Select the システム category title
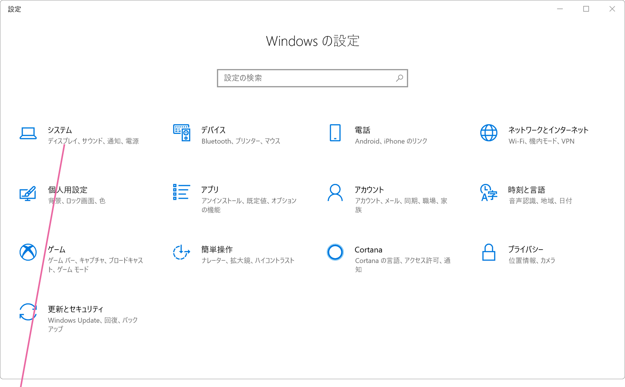625x387 pixels. 60,130
